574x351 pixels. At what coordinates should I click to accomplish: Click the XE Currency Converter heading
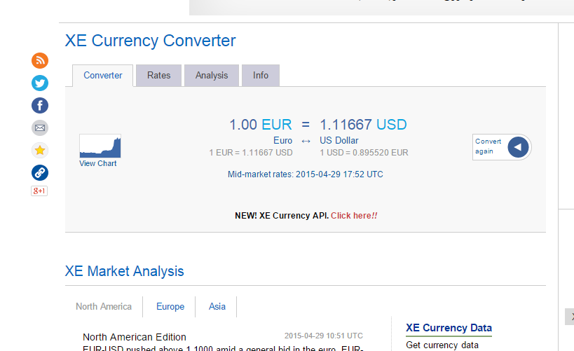pos(151,41)
